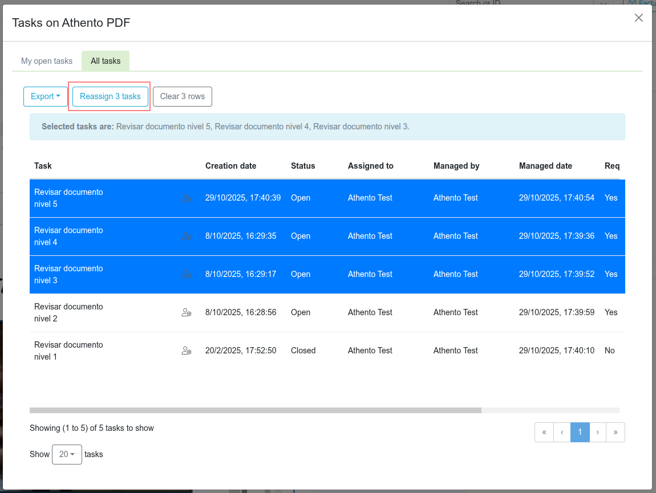Viewport: 656px width, 493px height.
Task: Click reassign icon for Revisar documento nivel 2
Action: (187, 313)
